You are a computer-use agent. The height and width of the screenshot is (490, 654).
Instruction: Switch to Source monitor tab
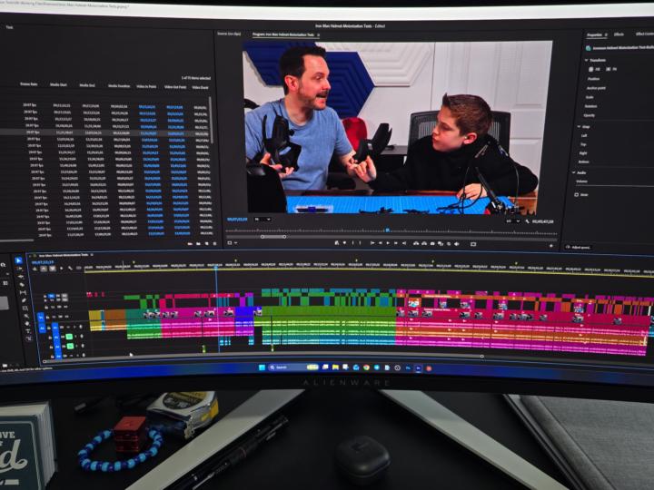[x=230, y=34]
